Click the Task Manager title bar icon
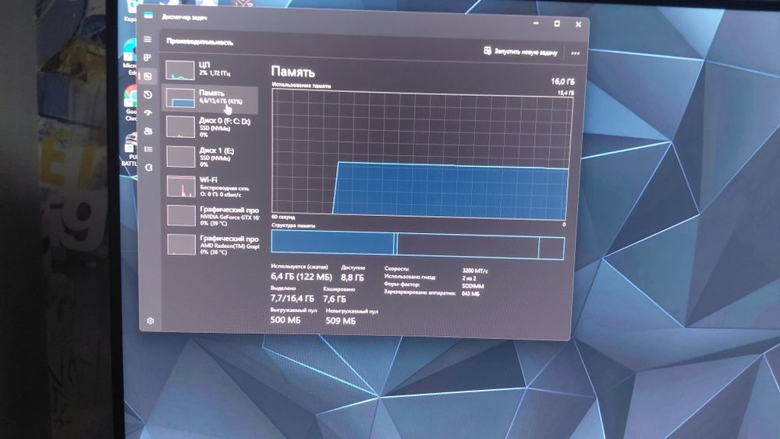The image size is (780, 439). [x=148, y=16]
